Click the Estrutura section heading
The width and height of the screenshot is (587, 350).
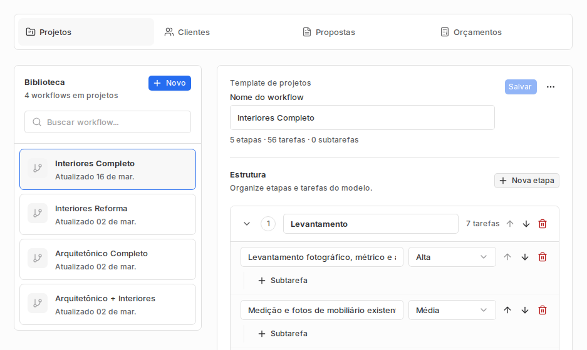(x=248, y=174)
